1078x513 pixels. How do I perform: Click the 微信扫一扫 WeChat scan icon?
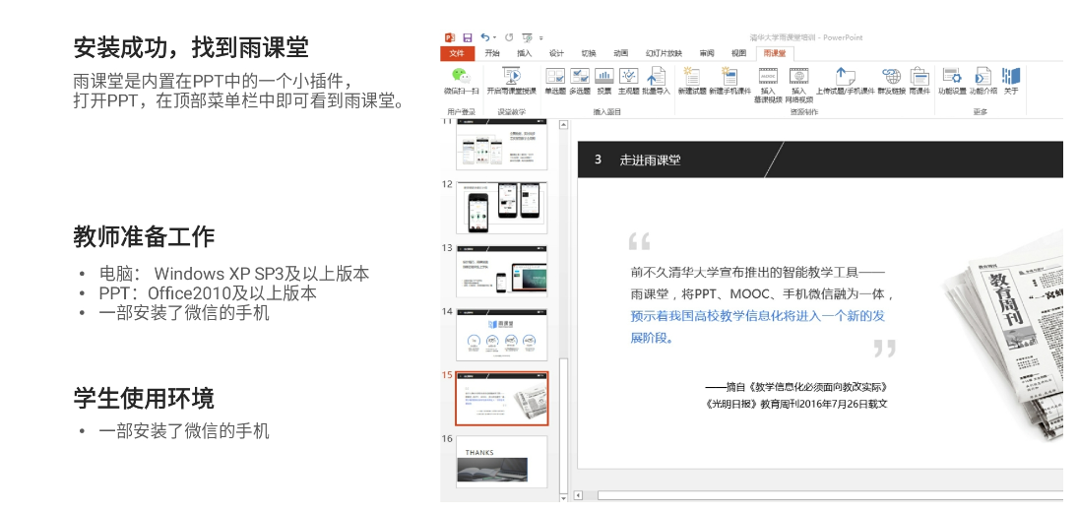[460, 77]
